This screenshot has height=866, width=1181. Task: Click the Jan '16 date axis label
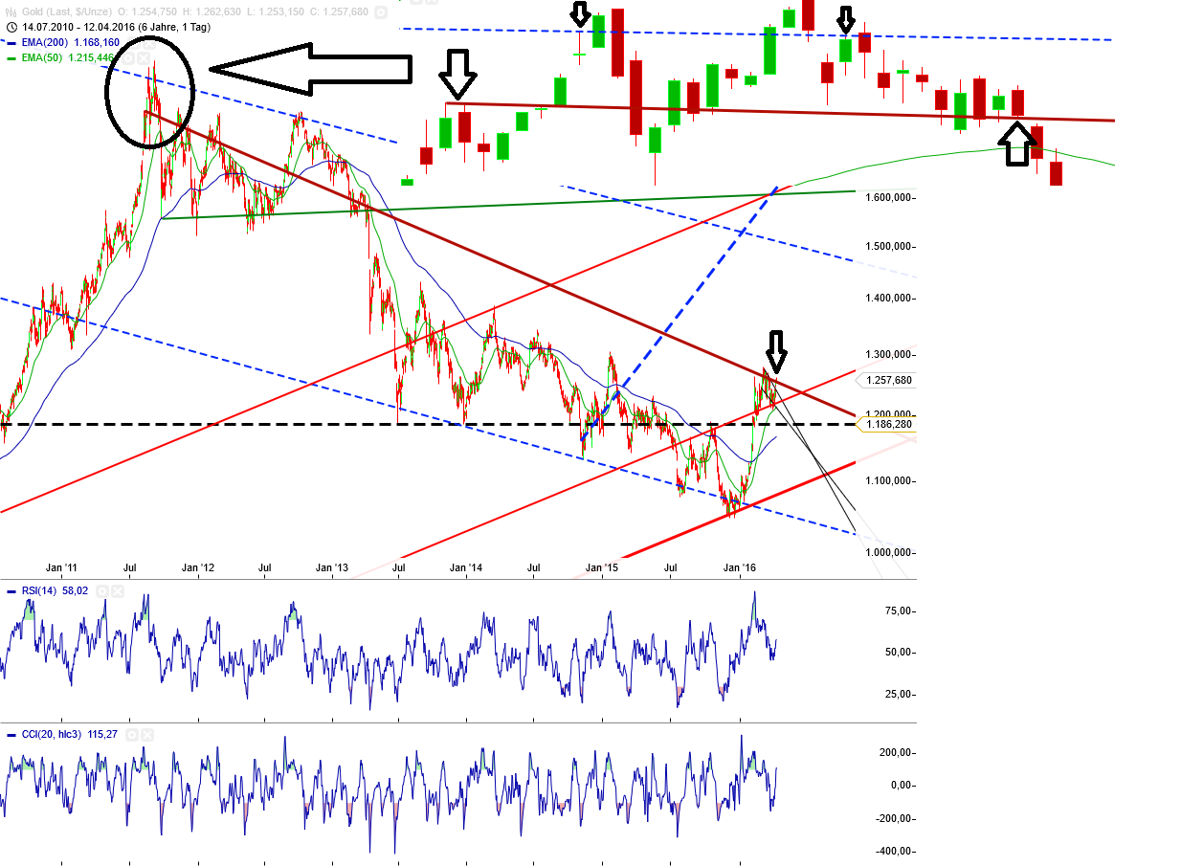pyautogui.click(x=738, y=567)
